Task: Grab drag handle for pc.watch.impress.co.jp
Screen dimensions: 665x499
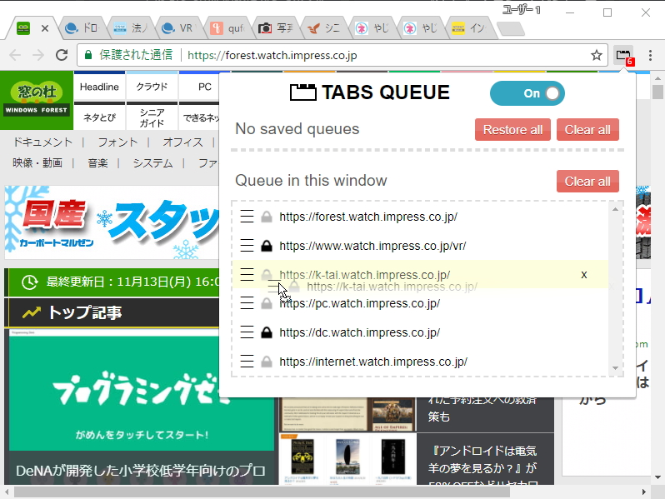Action: pyautogui.click(x=247, y=303)
